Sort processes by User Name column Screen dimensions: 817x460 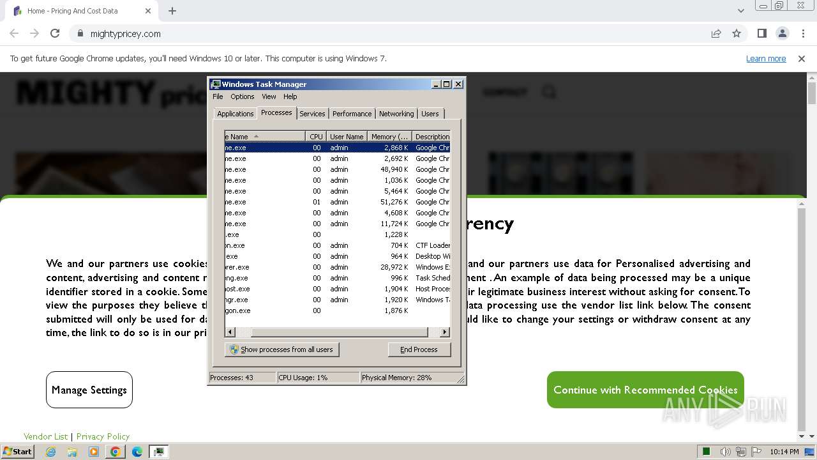347,137
